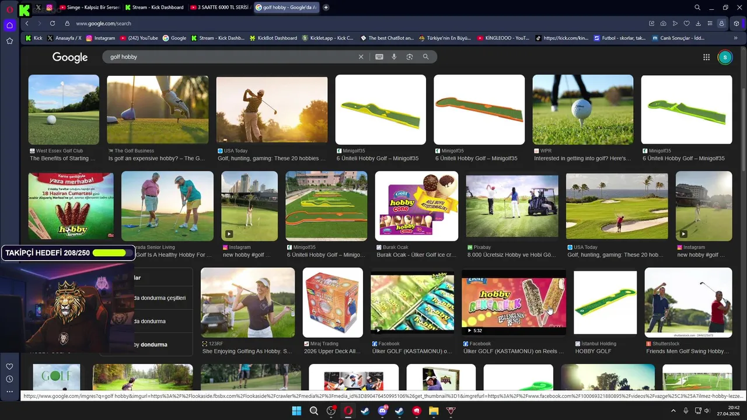This screenshot has width=747, height=420.
Task: Expand the system tray hidden icons arrow
Action: (673, 411)
